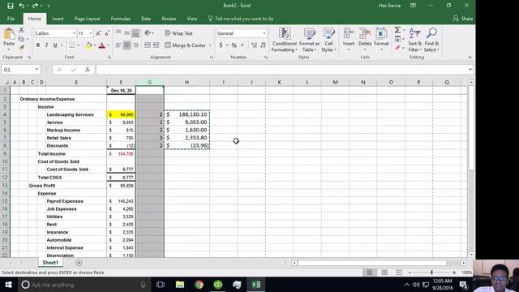
Task: Undo the last action
Action: click(22, 6)
